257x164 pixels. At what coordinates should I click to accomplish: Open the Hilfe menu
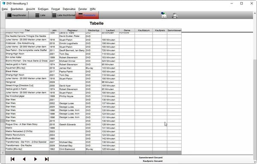pyautogui.click(x=93, y=9)
